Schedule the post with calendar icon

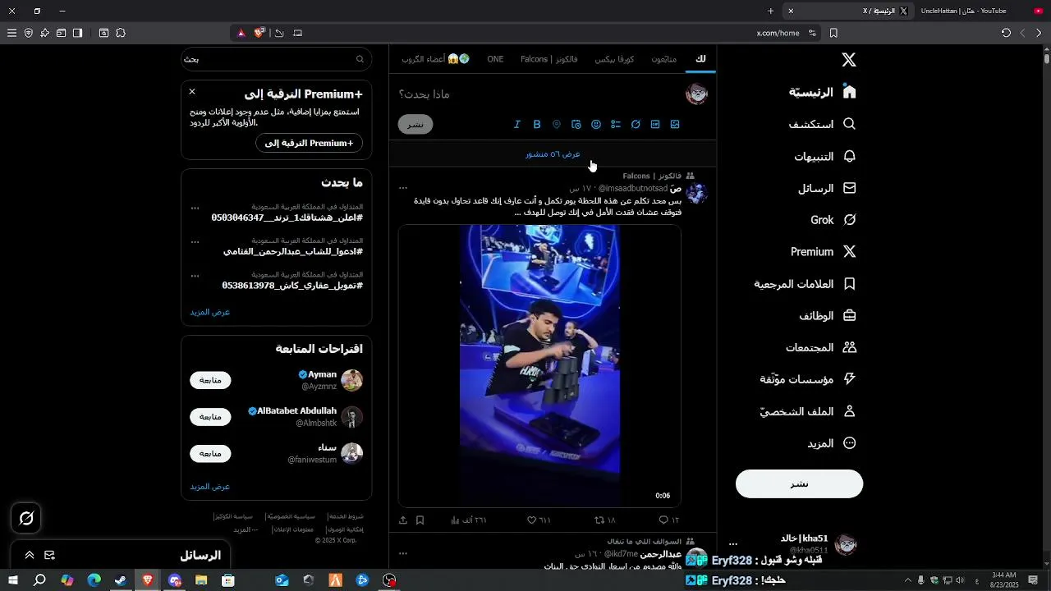click(576, 125)
